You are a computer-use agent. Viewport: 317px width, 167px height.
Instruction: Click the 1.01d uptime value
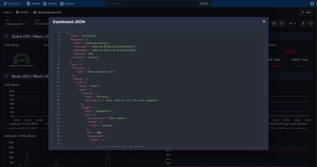pos(289,52)
